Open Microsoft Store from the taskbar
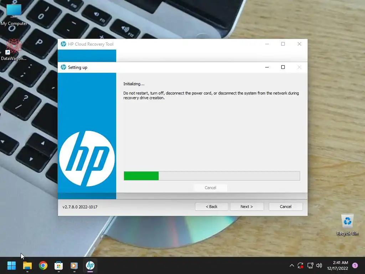Image resolution: width=365 pixels, height=274 pixels. (x=59, y=265)
